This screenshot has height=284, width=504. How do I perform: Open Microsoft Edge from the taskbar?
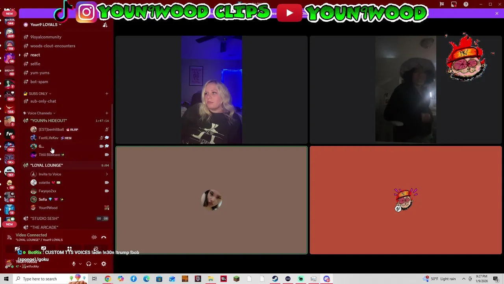tap(146, 279)
